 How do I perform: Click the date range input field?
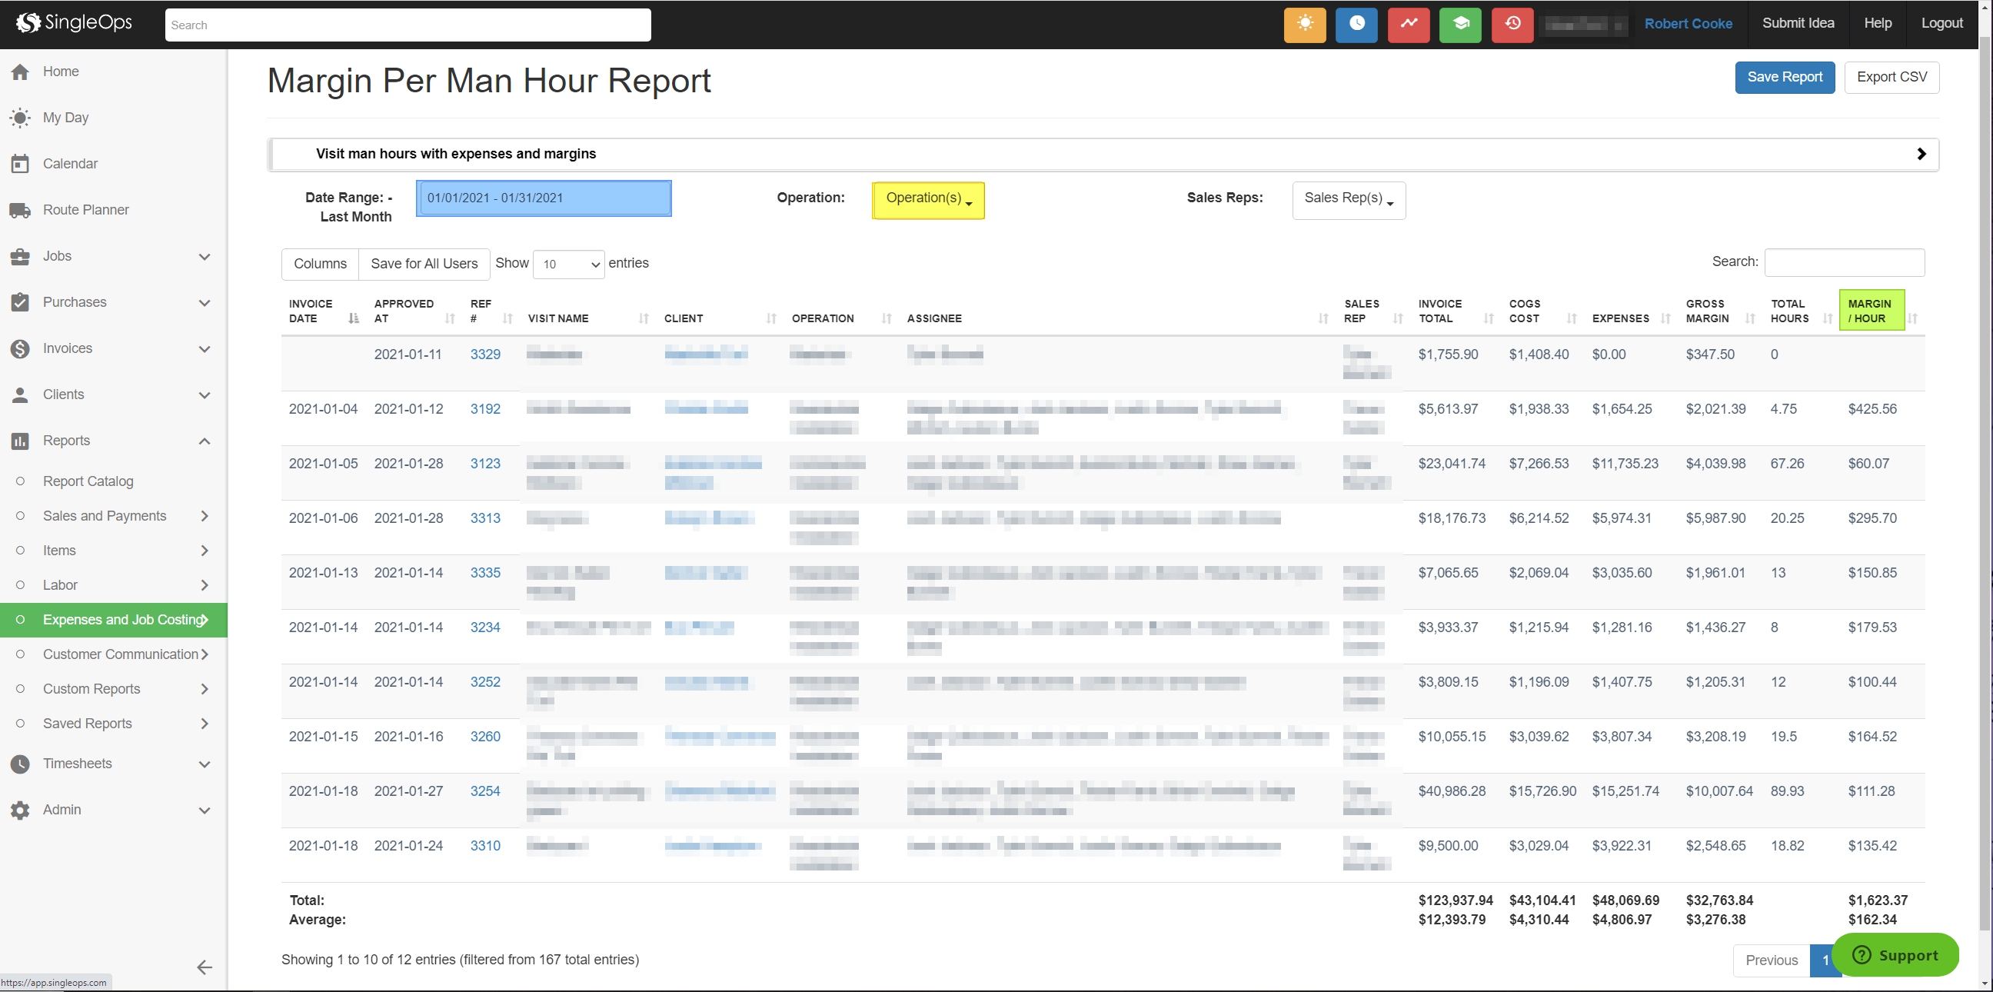[543, 198]
